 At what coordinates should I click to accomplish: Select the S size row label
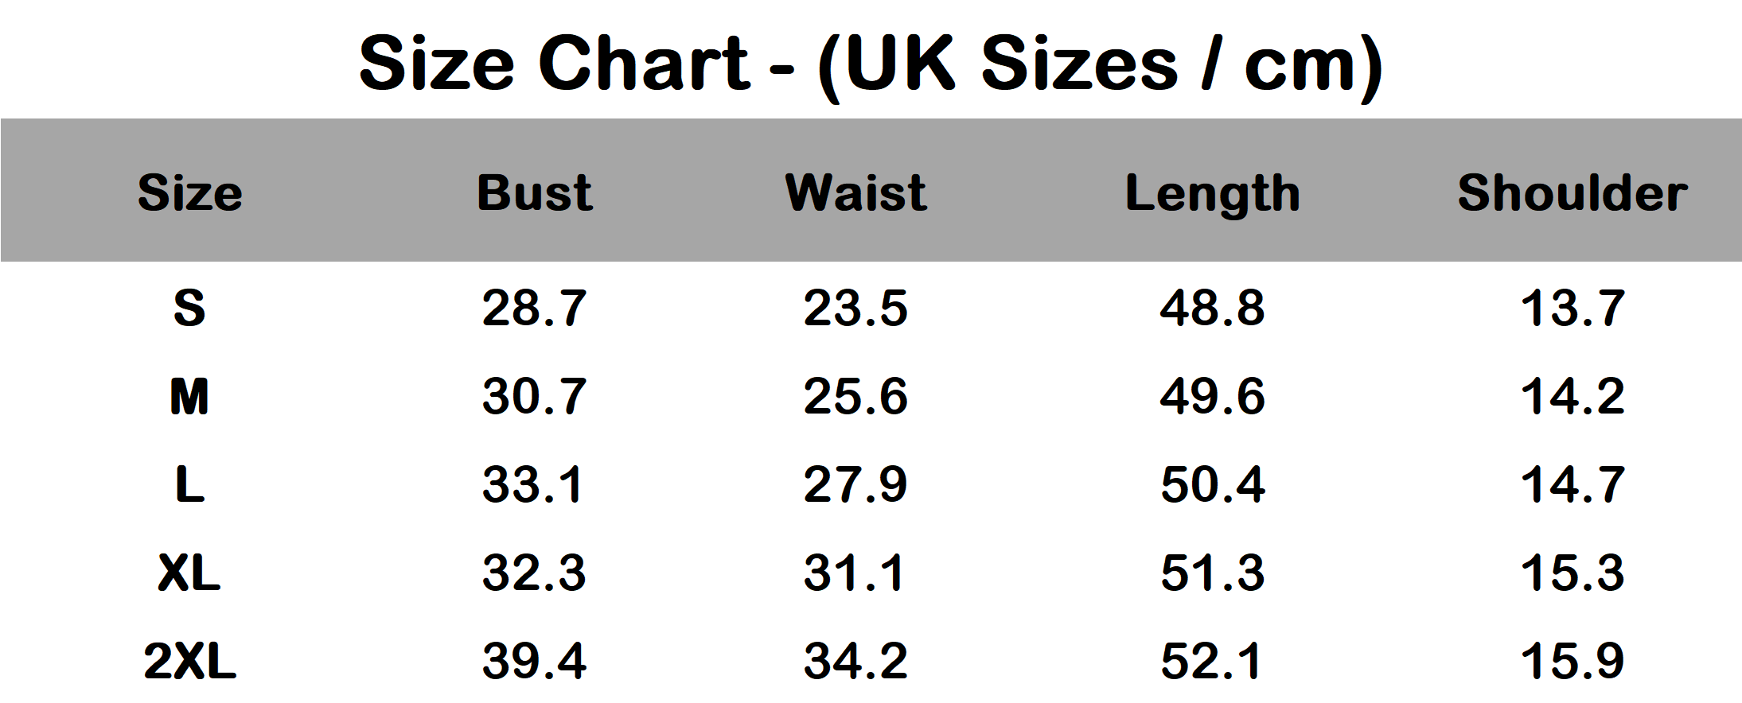[189, 308]
